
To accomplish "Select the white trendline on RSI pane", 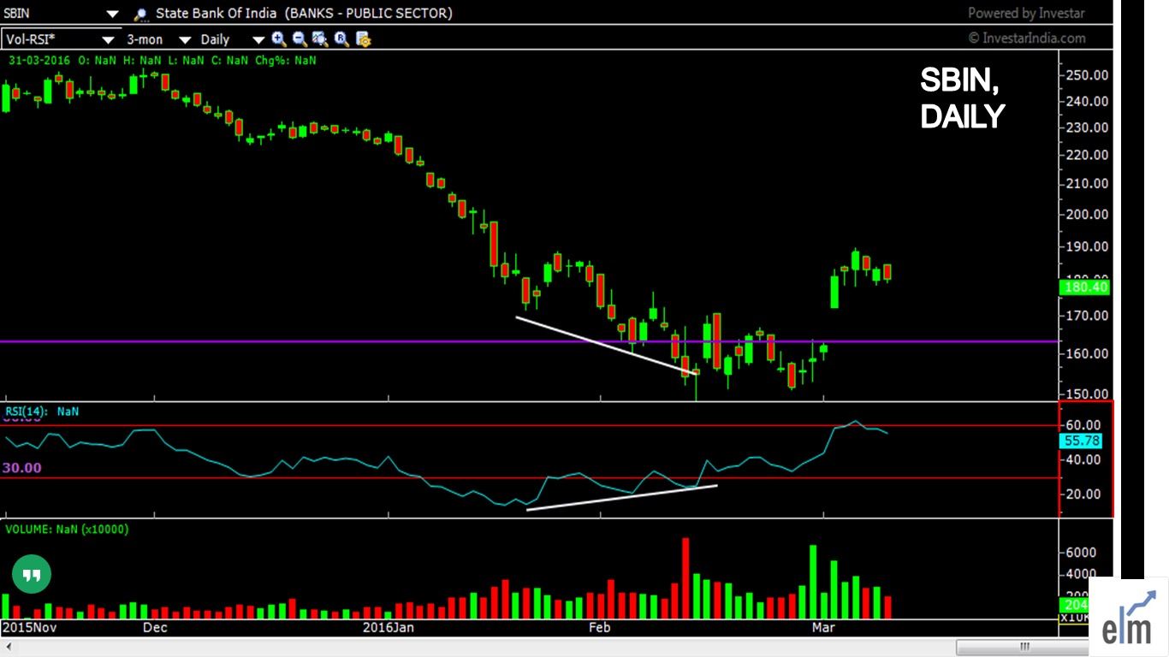I will pyautogui.click(x=621, y=498).
